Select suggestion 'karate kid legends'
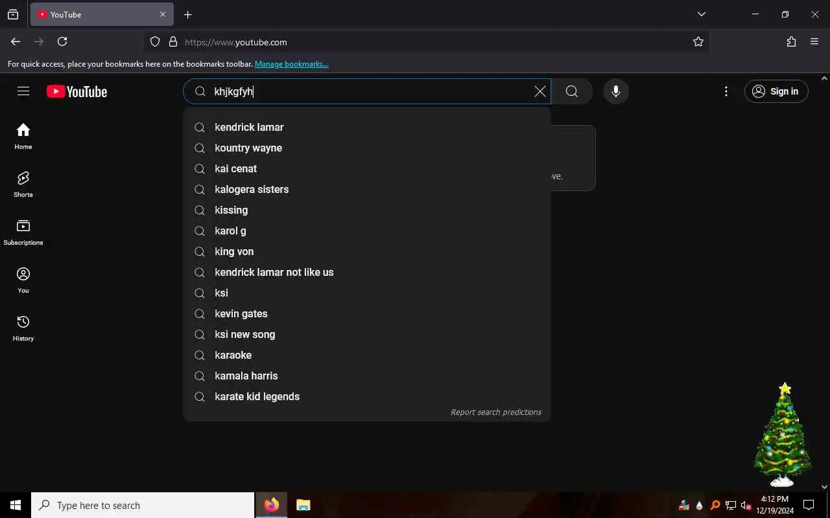830x518 pixels. tap(367, 396)
